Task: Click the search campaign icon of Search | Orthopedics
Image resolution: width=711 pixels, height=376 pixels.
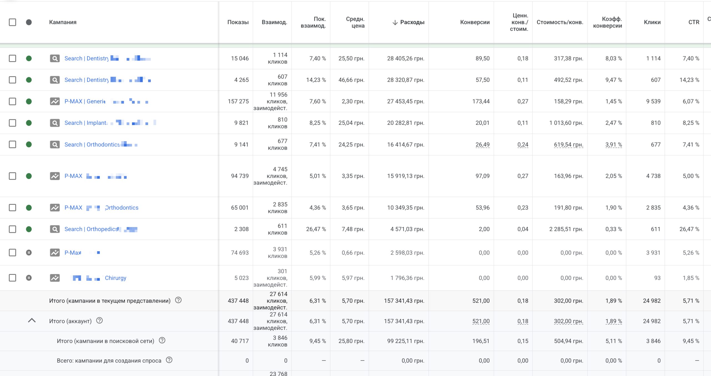Action: click(x=55, y=229)
